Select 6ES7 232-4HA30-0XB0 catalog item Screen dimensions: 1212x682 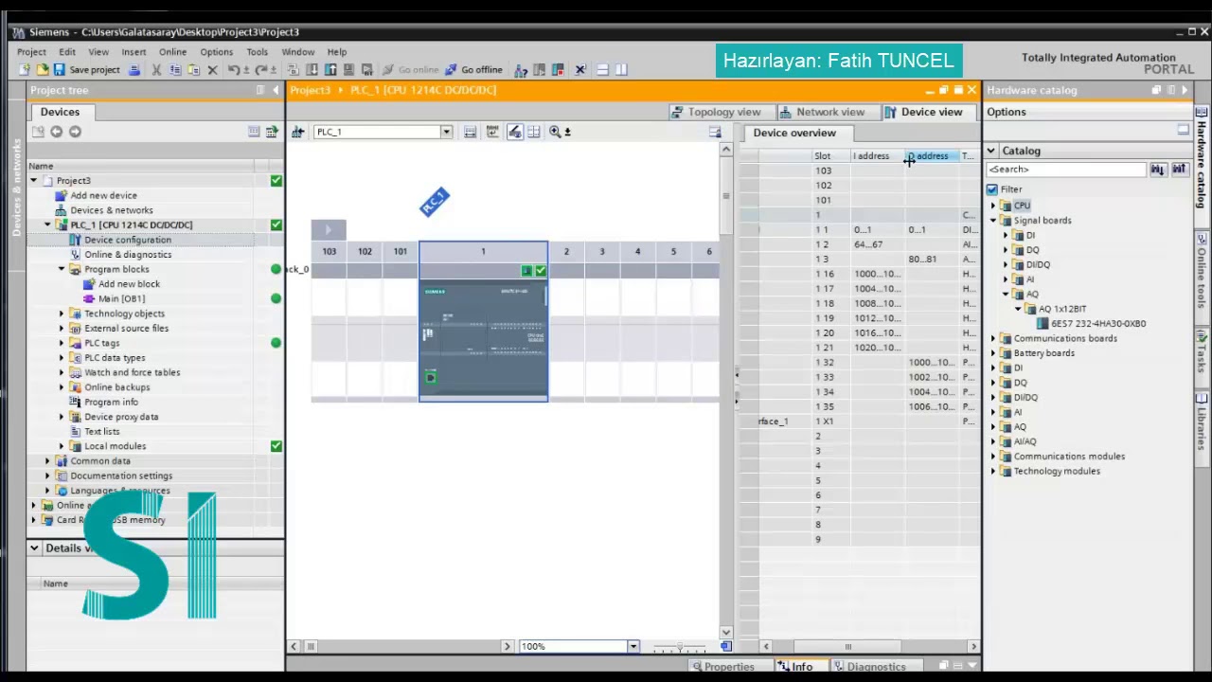pyautogui.click(x=1097, y=324)
